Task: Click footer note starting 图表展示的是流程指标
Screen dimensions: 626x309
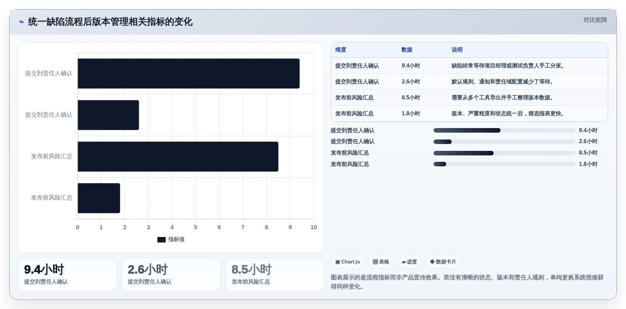Action: point(467,282)
